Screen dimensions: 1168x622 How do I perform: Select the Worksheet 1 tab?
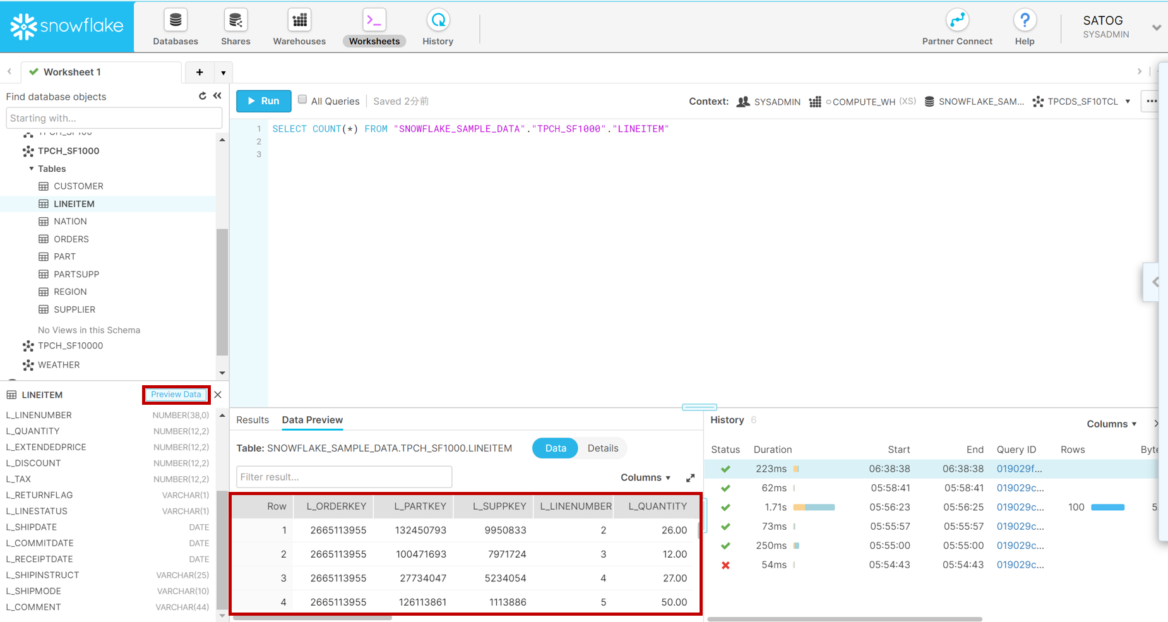(x=102, y=72)
